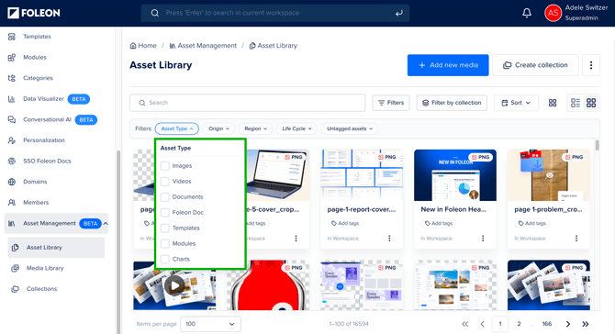
Task: Click the Conversational AI chat icon
Action: 12,119
